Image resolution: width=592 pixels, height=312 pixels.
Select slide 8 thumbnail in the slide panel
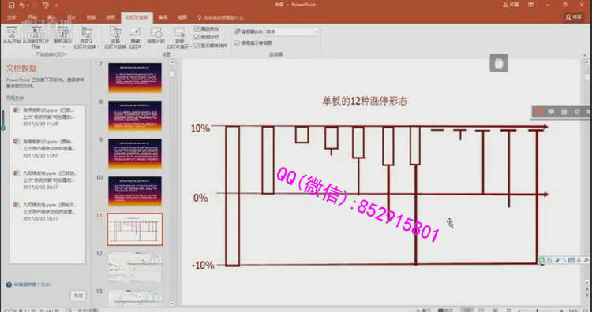click(135, 115)
